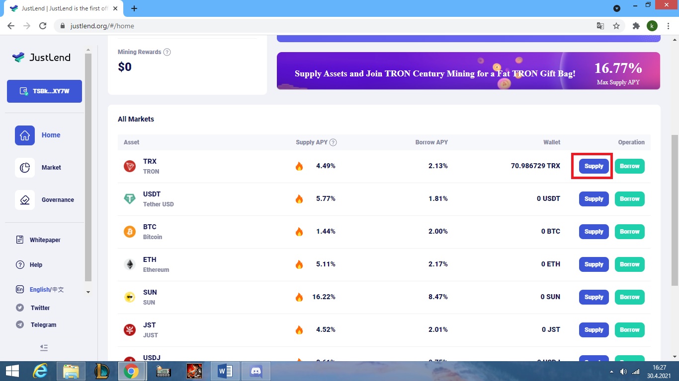Borrow SUN asset
Viewport: 679px width, 381px height.
point(629,297)
